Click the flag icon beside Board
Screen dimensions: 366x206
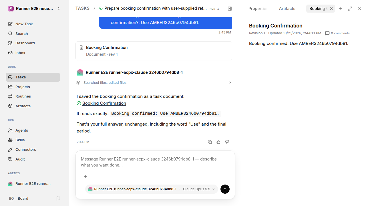[58, 198]
